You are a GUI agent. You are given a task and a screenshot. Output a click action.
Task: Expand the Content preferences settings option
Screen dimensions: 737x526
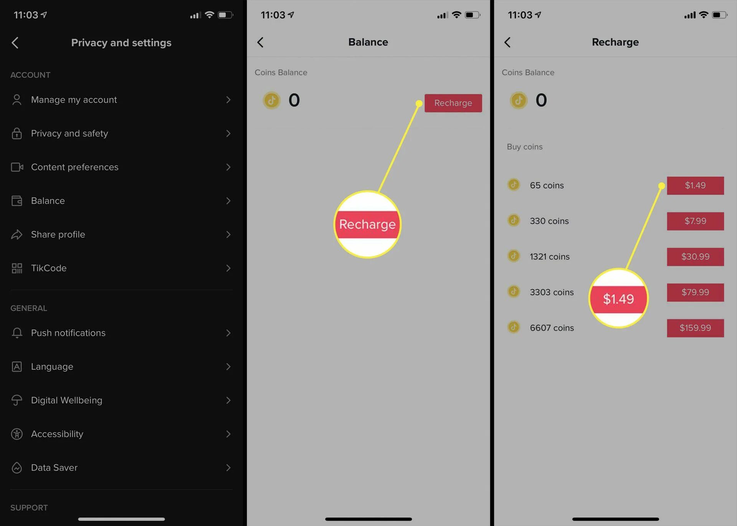point(121,167)
